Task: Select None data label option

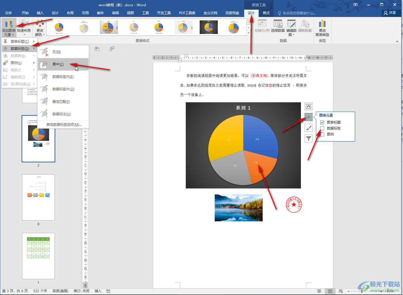Action: (x=63, y=52)
